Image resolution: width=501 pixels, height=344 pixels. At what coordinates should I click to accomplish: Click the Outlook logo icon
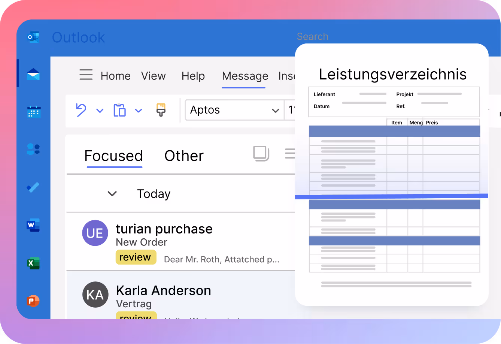click(33, 37)
